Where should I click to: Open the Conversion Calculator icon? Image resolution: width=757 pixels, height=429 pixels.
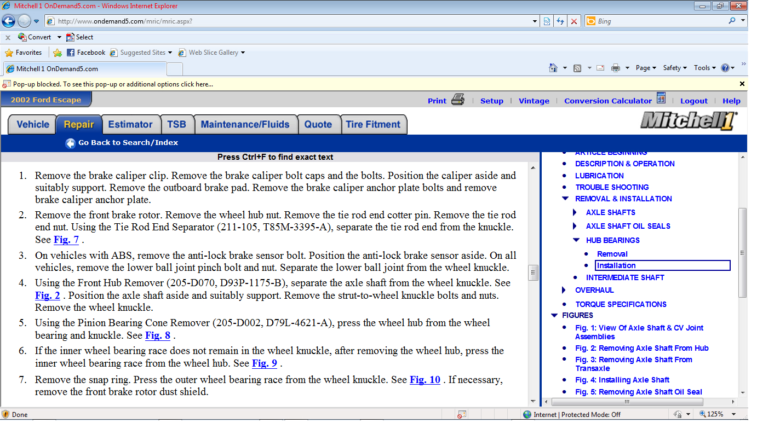(661, 98)
